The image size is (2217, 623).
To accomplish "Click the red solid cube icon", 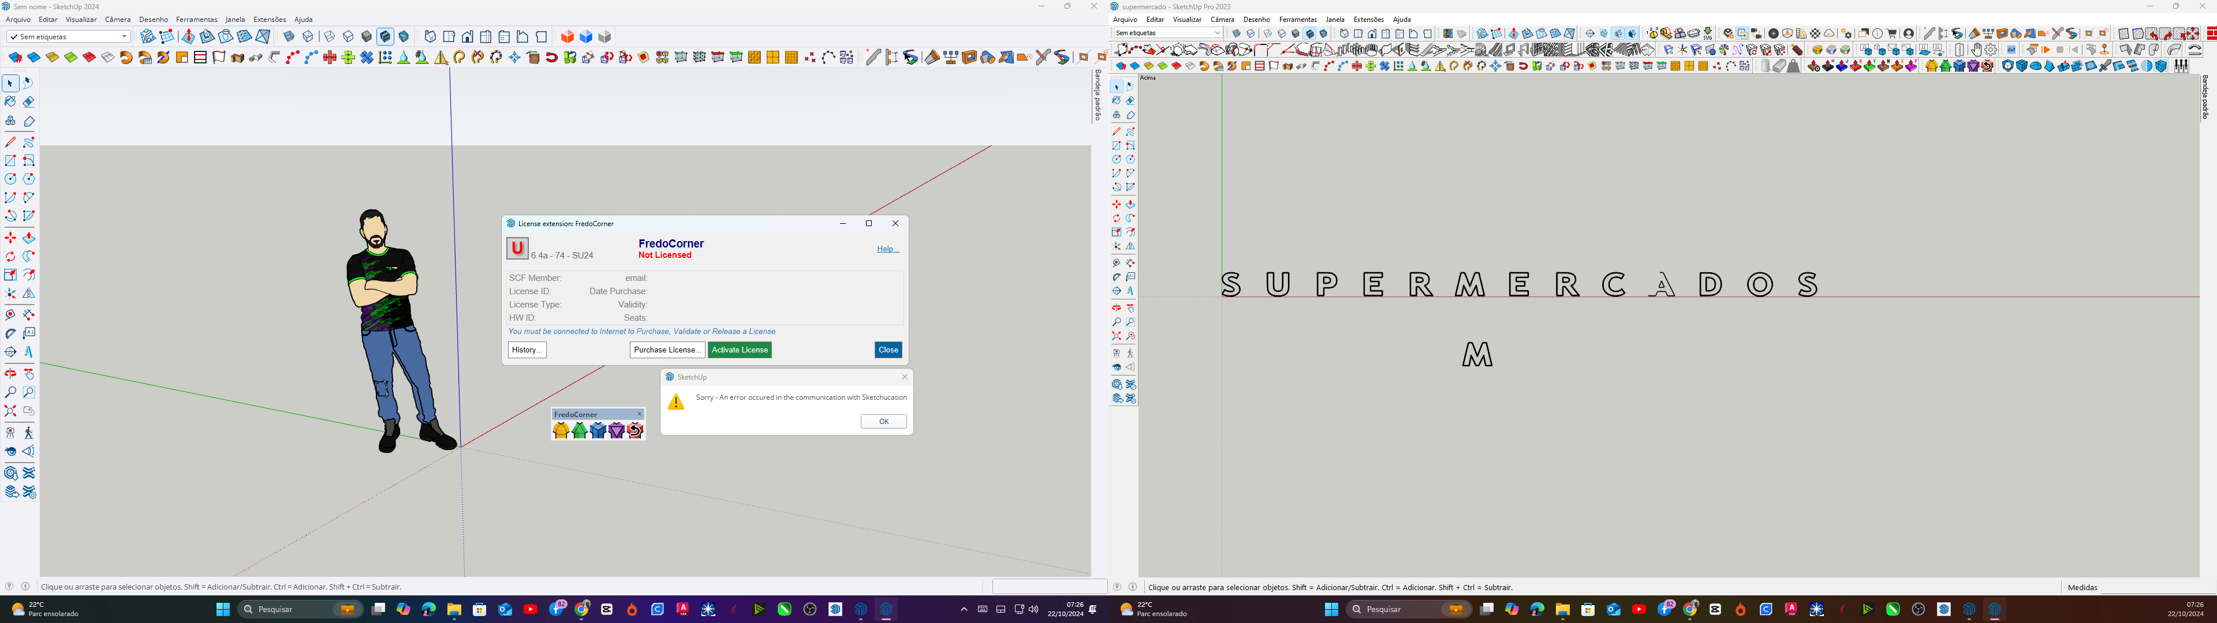I will (567, 37).
